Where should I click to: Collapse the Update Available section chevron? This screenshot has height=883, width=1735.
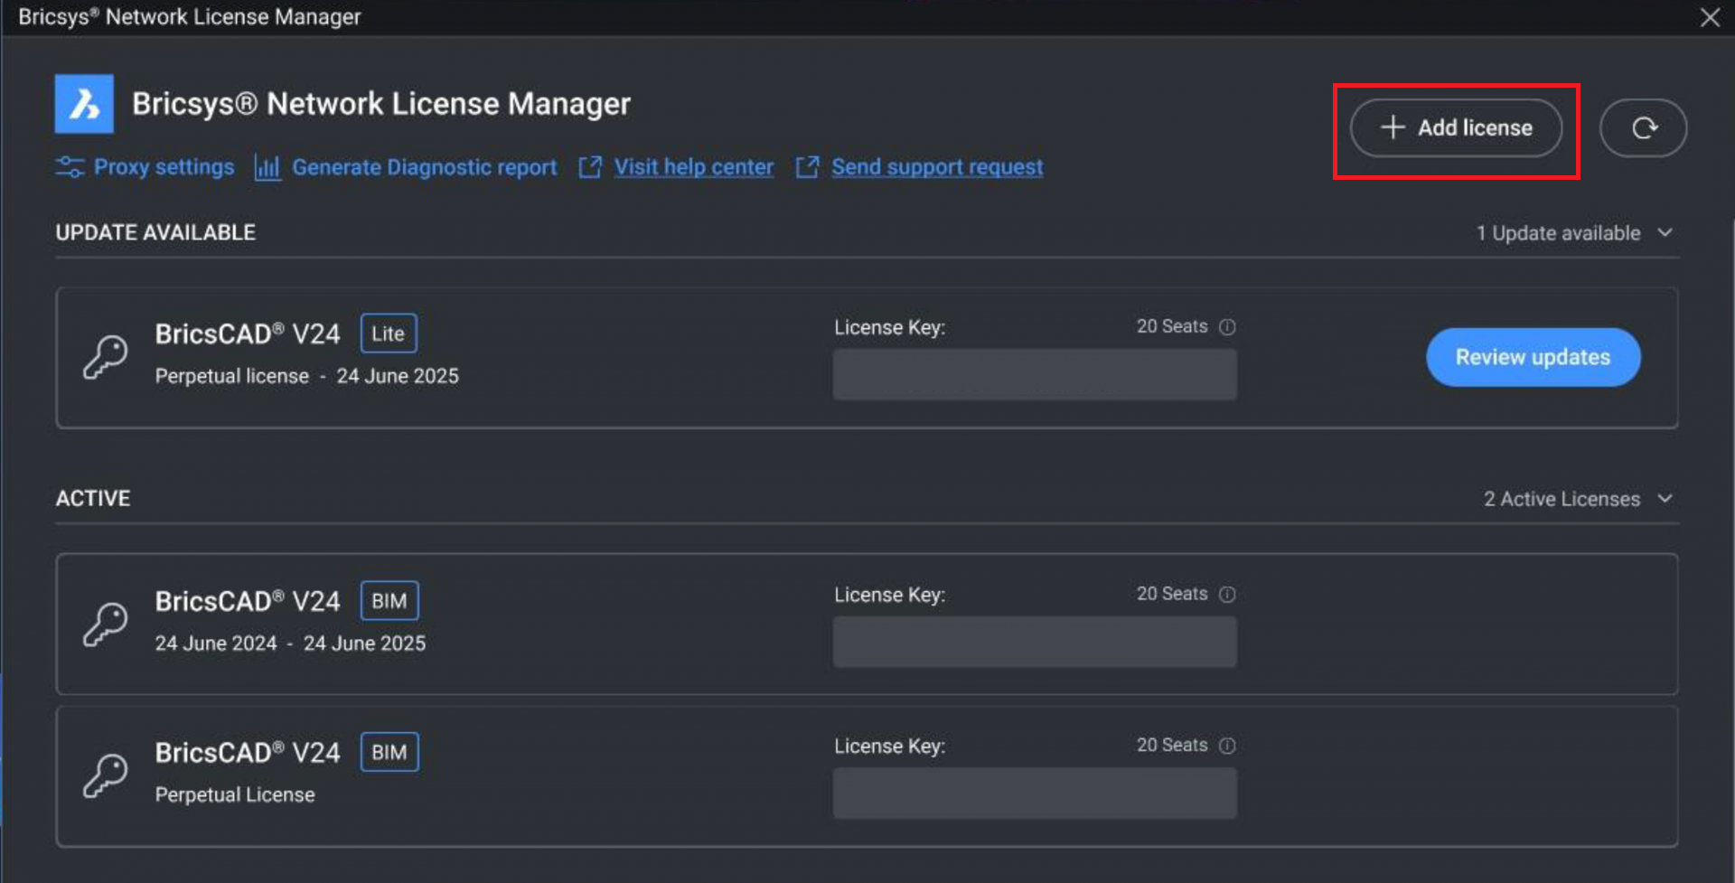pyautogui.click(x=1665, y=233)
